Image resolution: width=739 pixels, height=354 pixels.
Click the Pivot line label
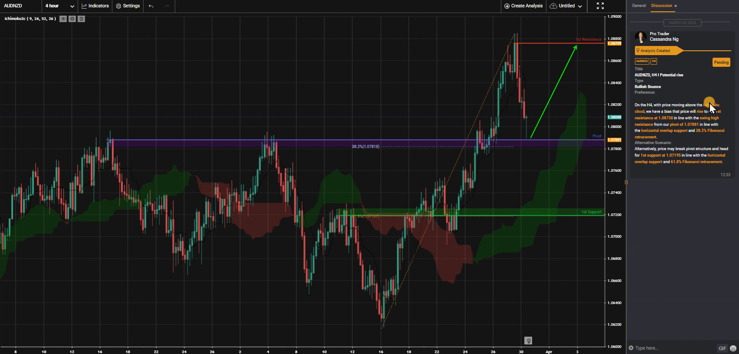click(597, 136)
